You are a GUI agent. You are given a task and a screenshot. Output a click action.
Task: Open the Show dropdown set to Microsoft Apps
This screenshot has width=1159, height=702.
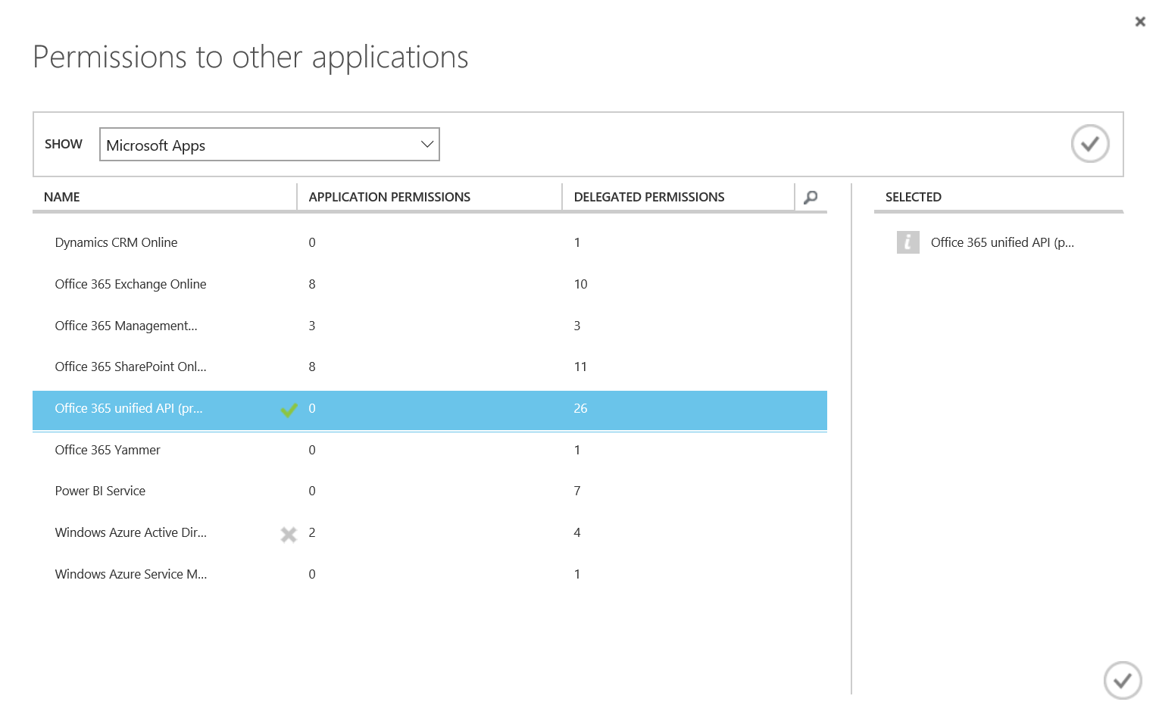click(x=270, y=145)
